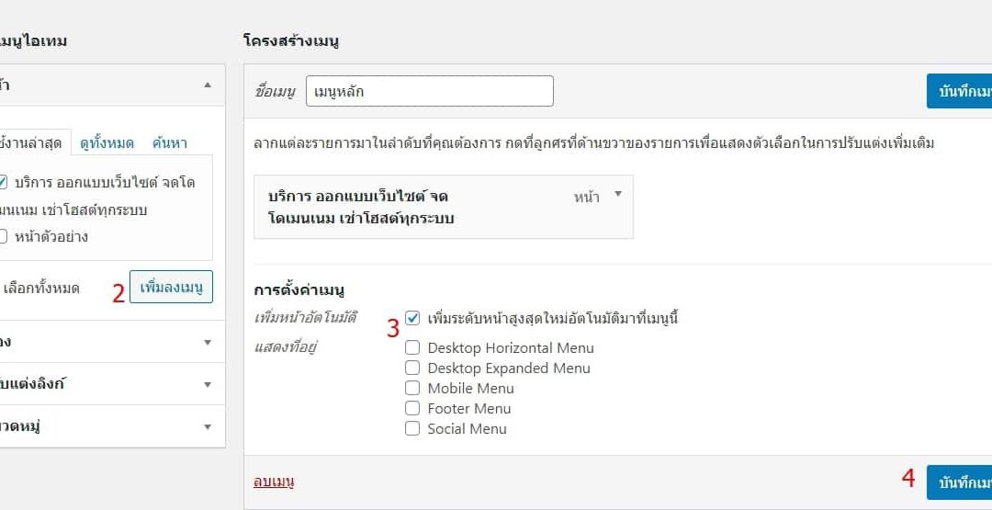Enable Desktop Expanded Menu location
This screenshot has width=992, height=510.
click(412, 368)
